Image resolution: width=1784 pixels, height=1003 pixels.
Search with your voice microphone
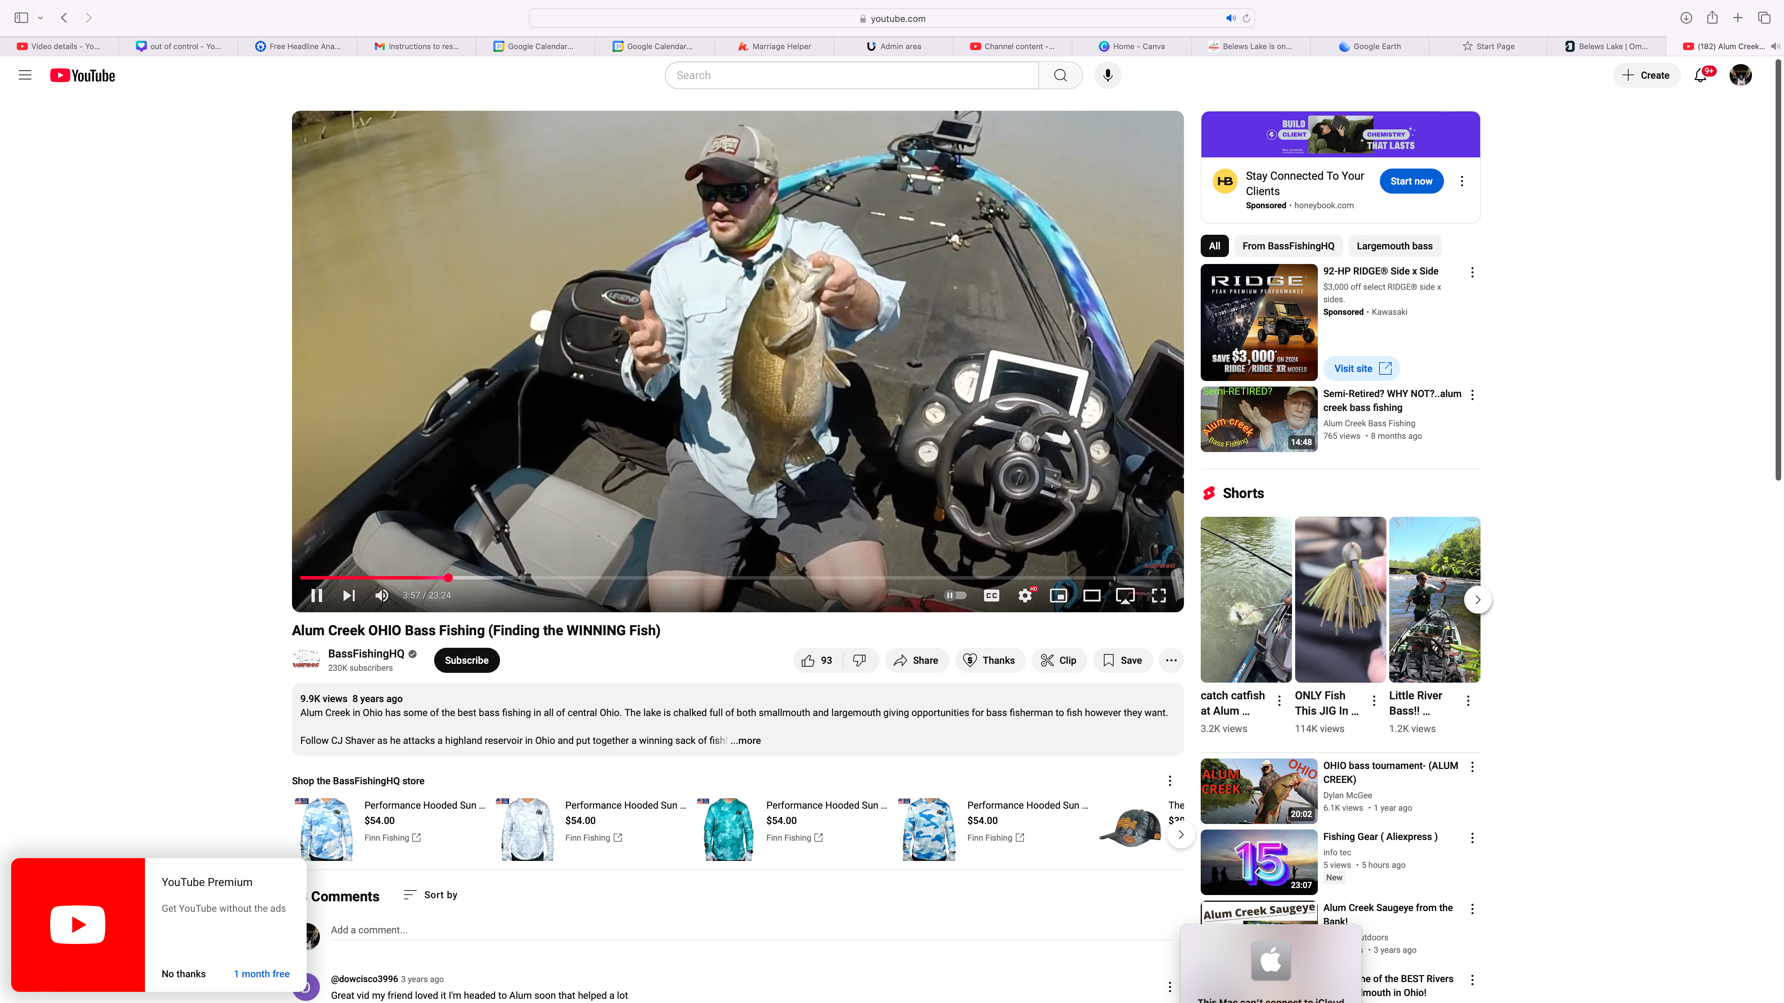tap(1107, 76)
